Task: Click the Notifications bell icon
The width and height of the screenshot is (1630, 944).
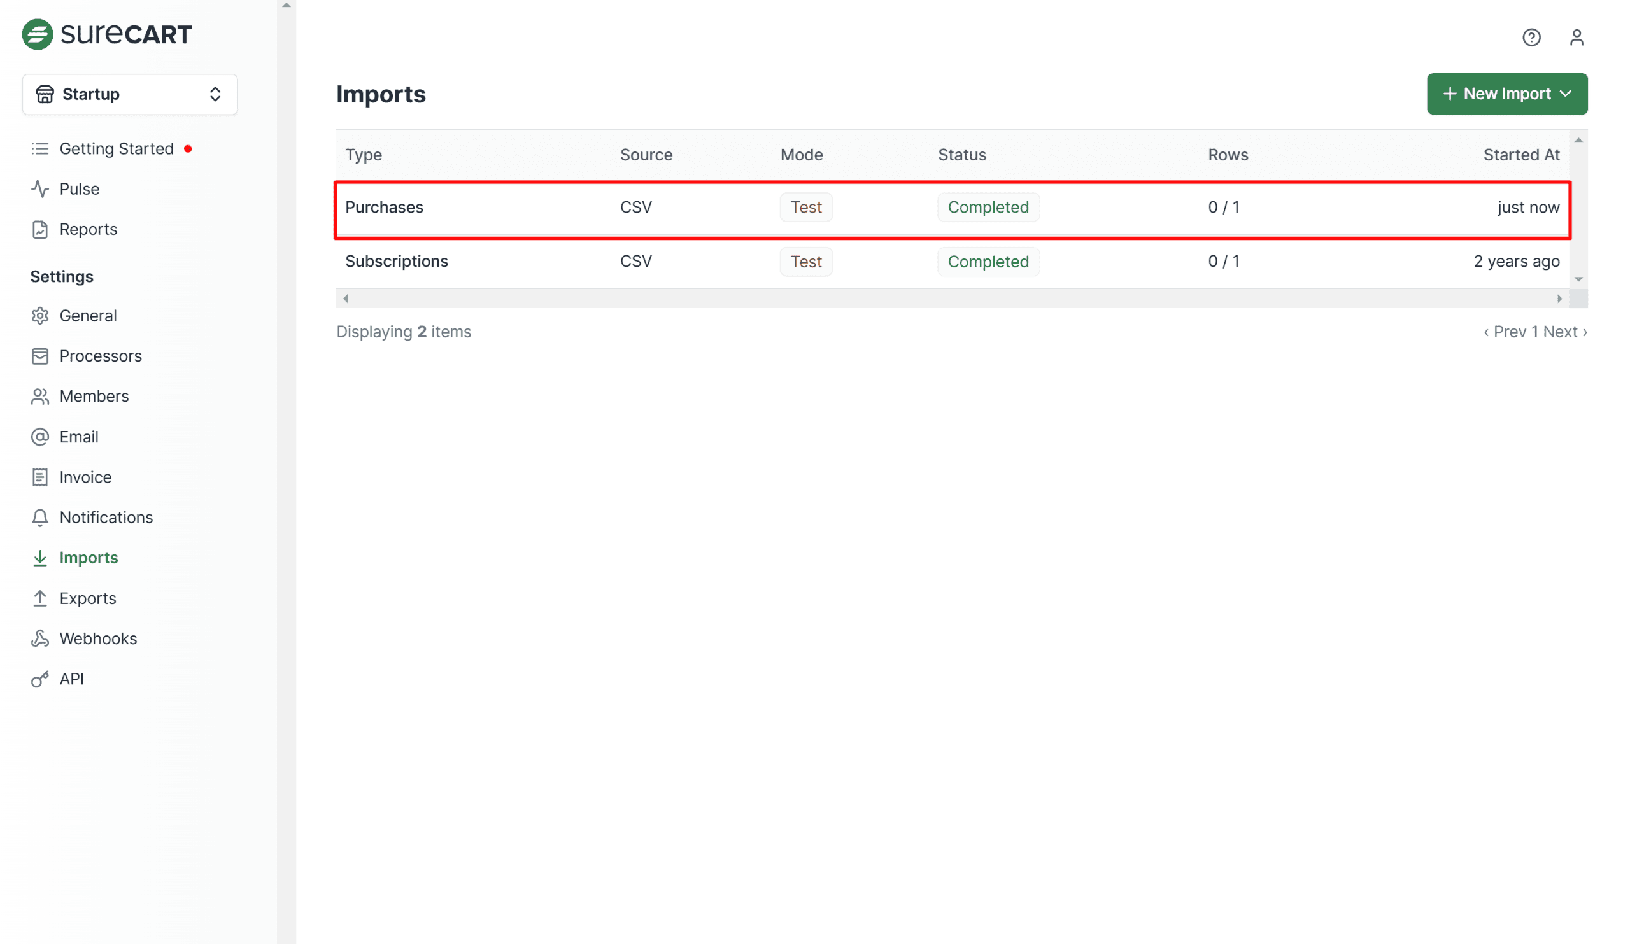Action: [40, 518]
